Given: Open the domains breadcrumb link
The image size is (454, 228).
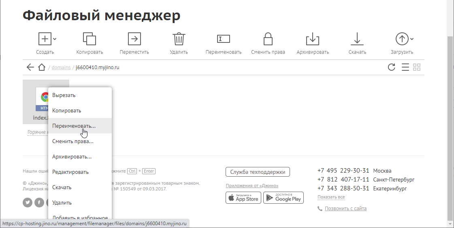Looking at the screenshot, I should tap(61, 67).
